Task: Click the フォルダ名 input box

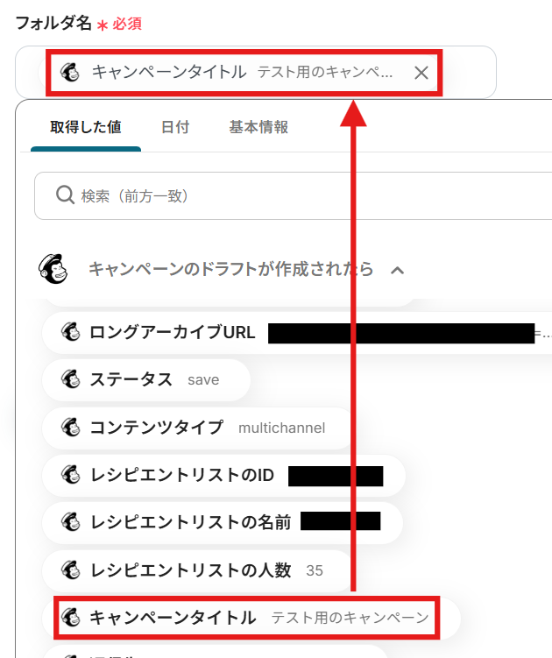Action: (x=256, y=72)
